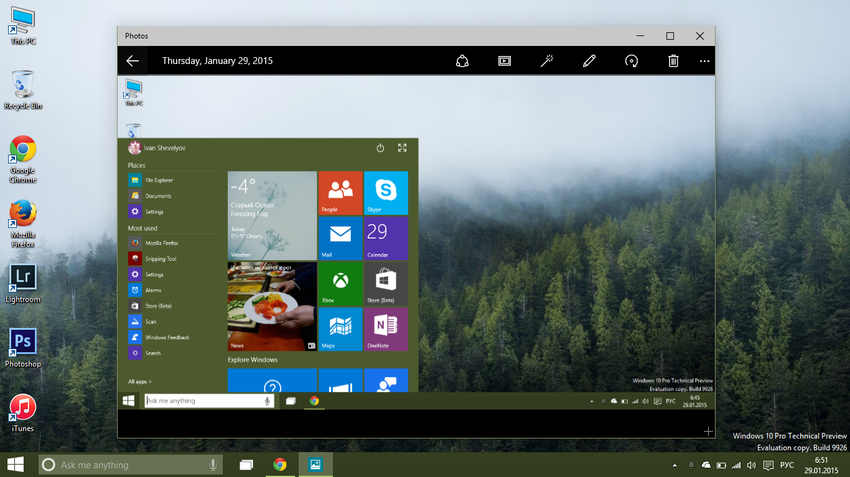Select the Recycle Bin desktop icon
This screenshot has height=477, width=850.
pyautogui.click(x=23, y=90)
